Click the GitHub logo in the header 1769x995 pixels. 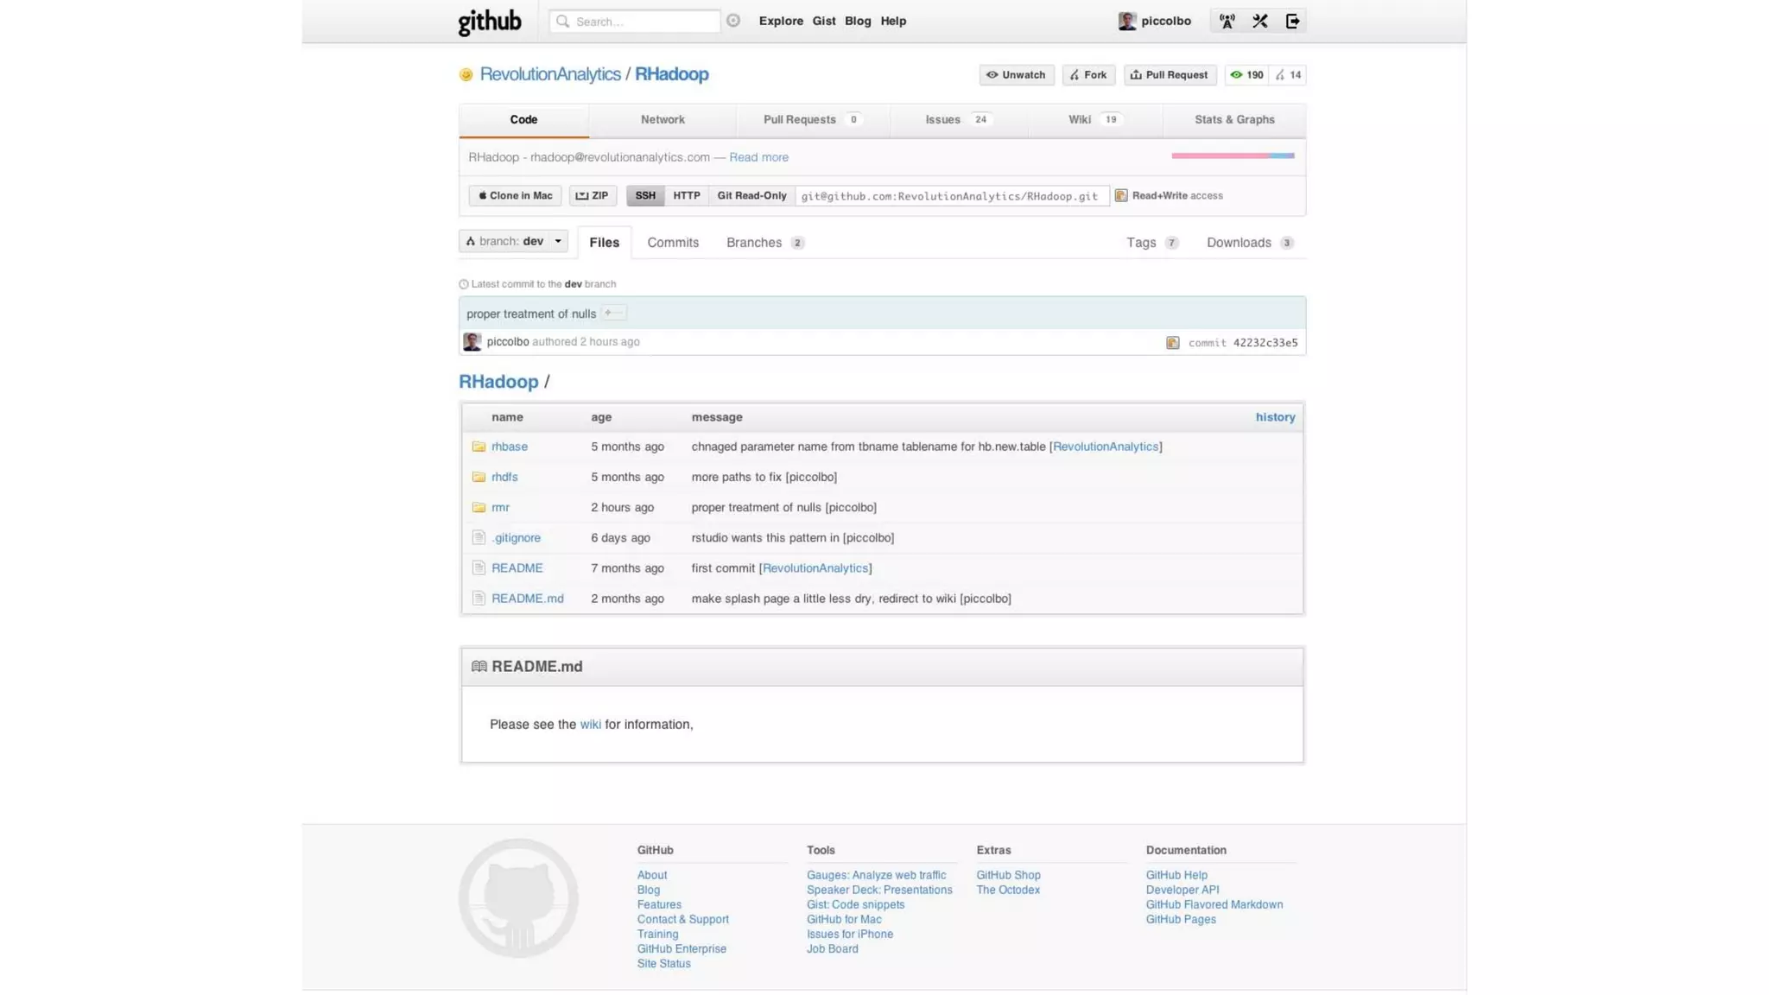(x=490, y=22)
